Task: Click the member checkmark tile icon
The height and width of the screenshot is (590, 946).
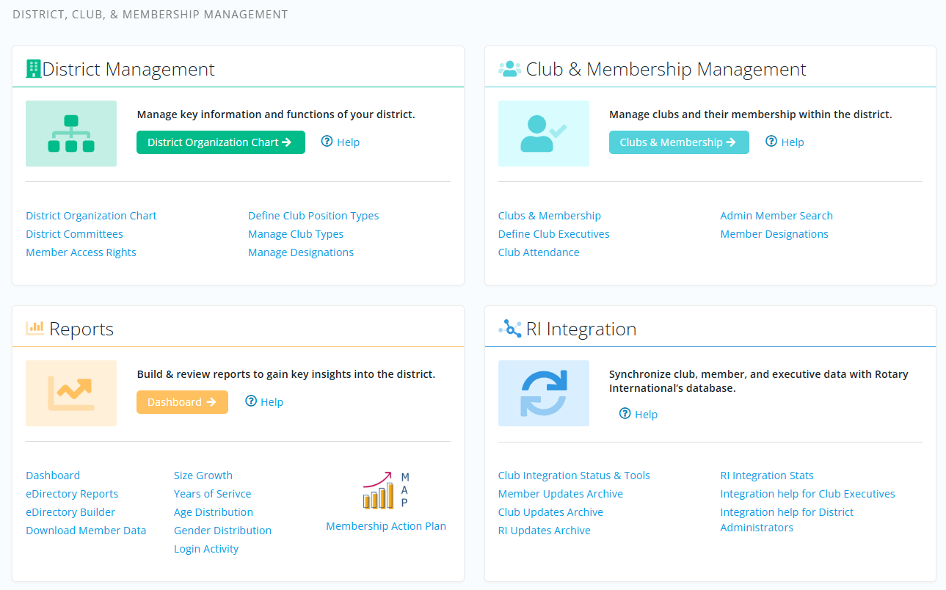Action: coord(544,134)
